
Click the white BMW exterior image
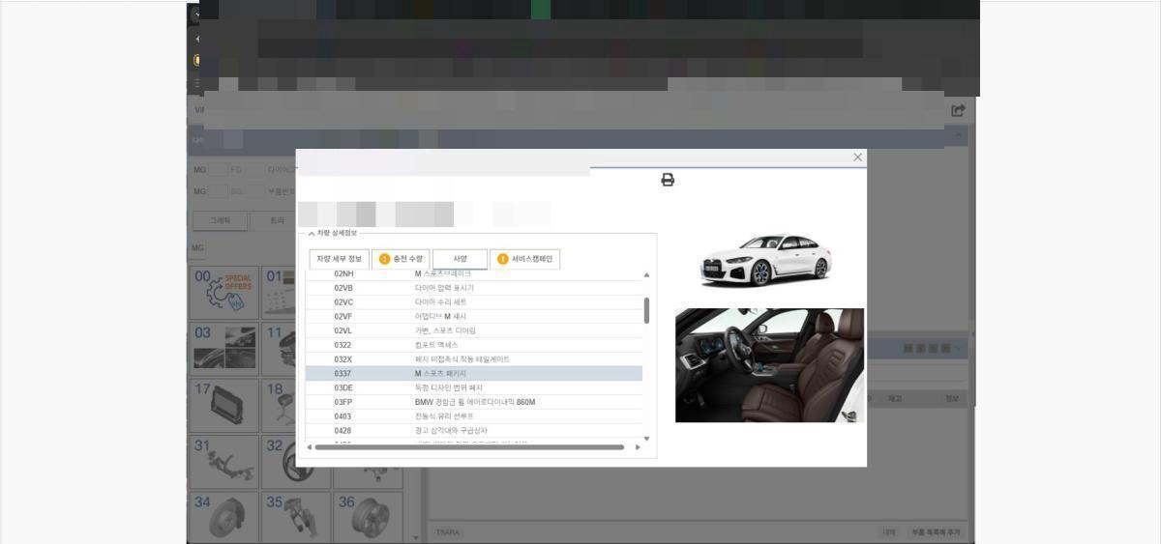[765, 260]
